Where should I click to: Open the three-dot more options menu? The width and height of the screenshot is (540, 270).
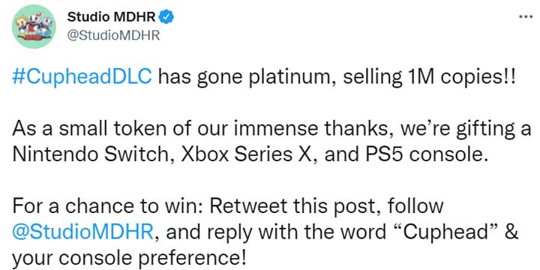(526, 16)
